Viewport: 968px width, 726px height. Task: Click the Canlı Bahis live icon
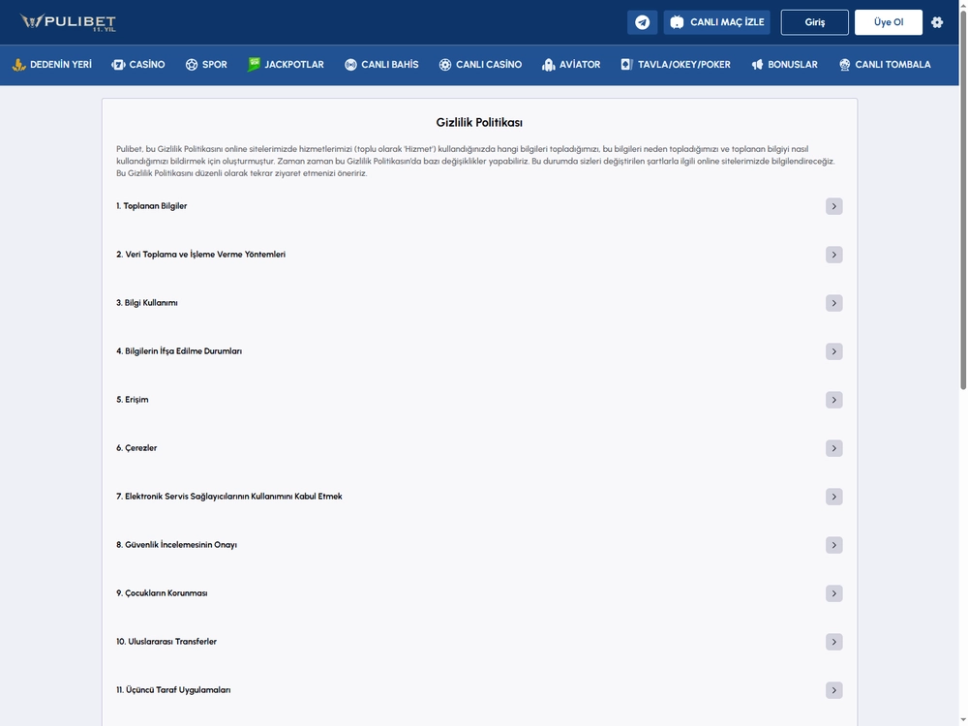tap(350, 64)
